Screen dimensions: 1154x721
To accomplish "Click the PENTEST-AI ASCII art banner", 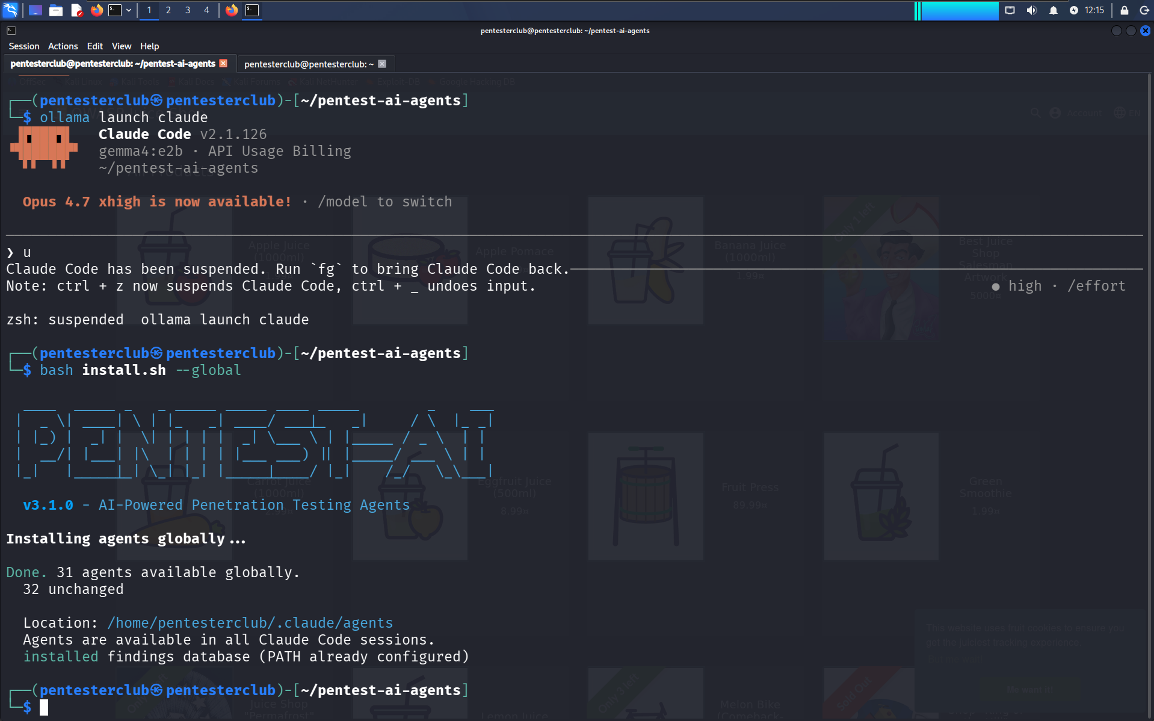I will pos(255,443).
